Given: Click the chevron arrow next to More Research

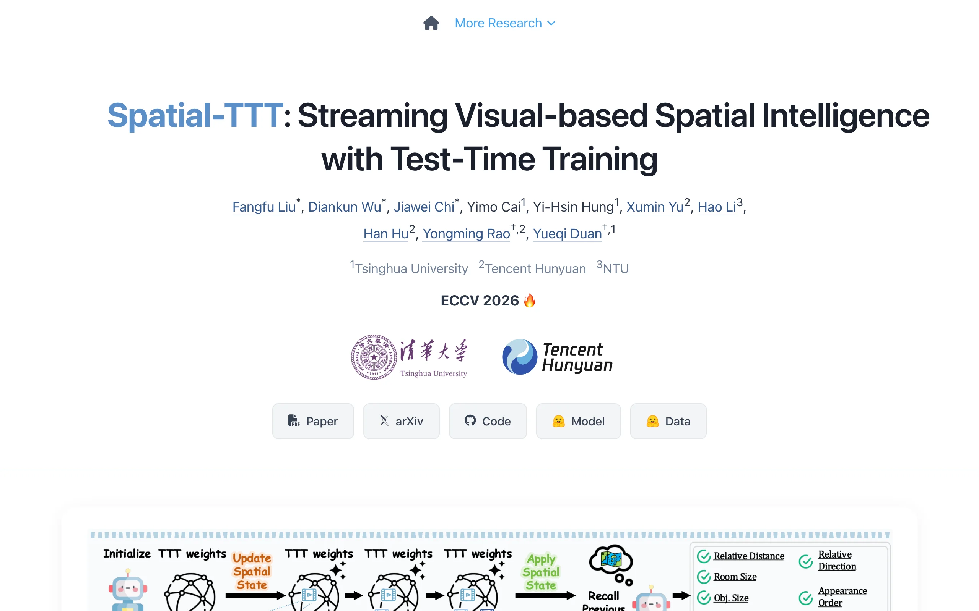Looking at the screenshot, I should tap(551, 23).
